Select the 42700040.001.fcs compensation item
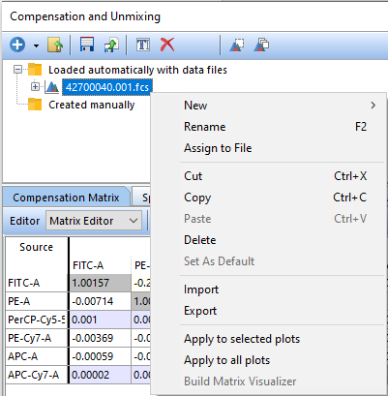Viewport: 388px width, 396px height. point(107,87)
